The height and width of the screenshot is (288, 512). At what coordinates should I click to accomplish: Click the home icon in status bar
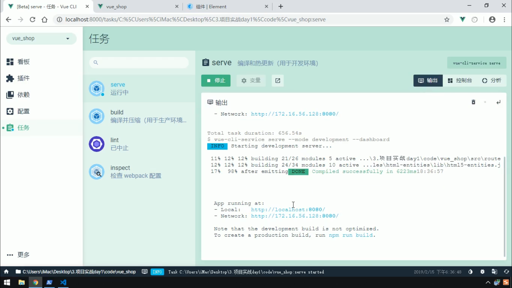(x=6, y=272)
